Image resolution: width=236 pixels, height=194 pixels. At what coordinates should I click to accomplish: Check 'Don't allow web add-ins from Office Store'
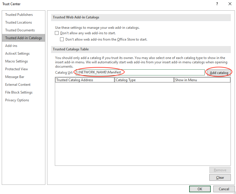[x=62, y=39]
